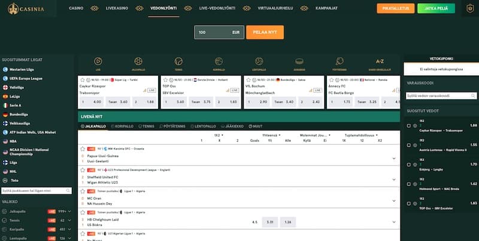Image resolution: width=479 pixels, height=241 pixels.
Task: Open the Live sports category icon
Action: [x=98, y=62]
